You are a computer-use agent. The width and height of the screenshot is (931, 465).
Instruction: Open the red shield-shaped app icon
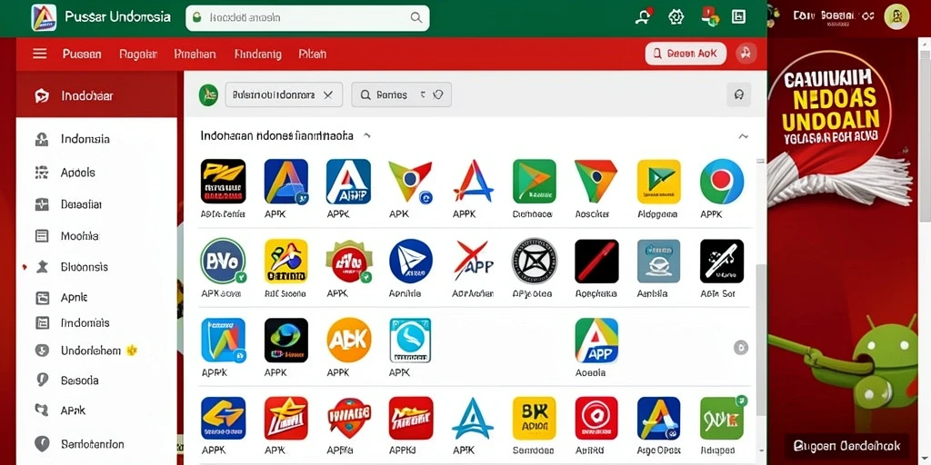point(348,418)
